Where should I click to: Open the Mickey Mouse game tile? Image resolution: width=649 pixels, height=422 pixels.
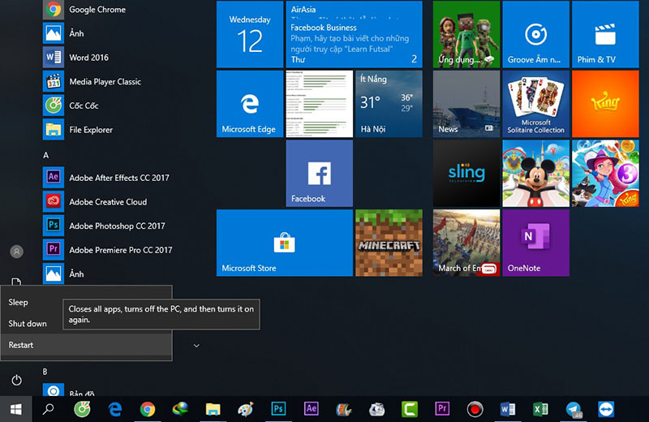(535, 173)
